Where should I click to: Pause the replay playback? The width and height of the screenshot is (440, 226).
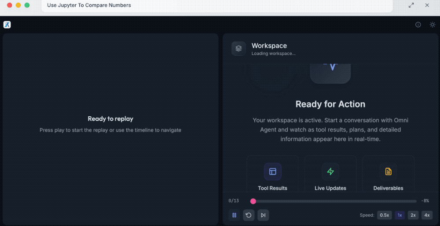235,215
